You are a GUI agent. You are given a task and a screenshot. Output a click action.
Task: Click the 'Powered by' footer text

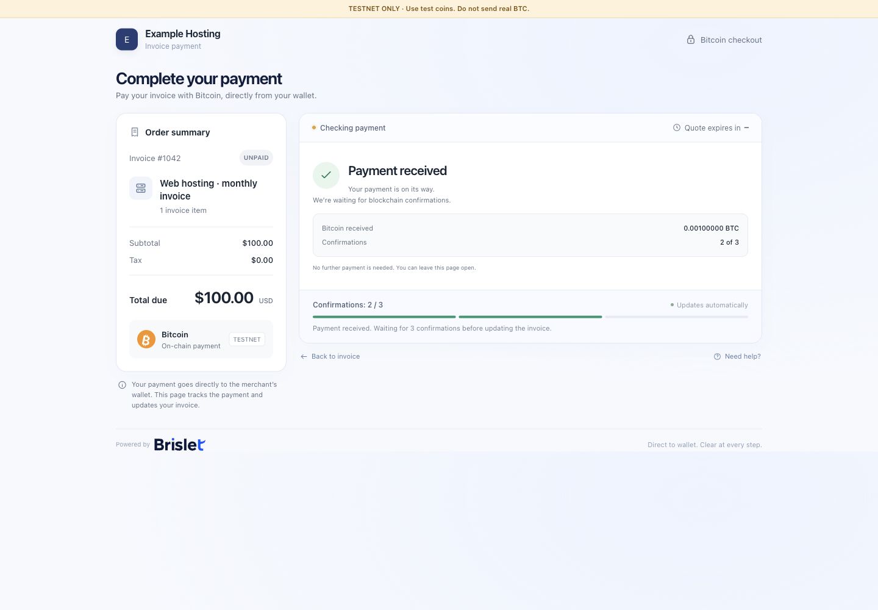[x=133, y=445]
